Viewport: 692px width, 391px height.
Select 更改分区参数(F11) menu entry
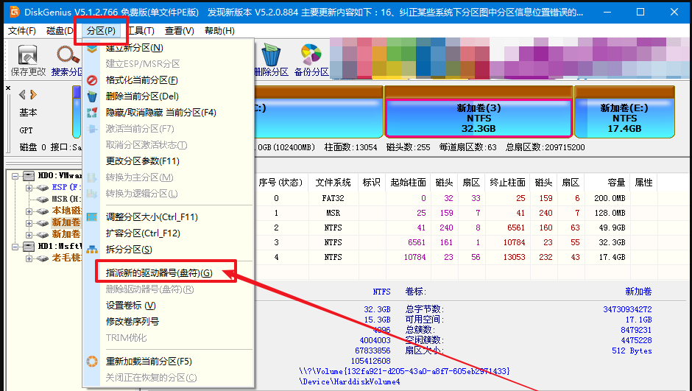[x=169, y=161]
